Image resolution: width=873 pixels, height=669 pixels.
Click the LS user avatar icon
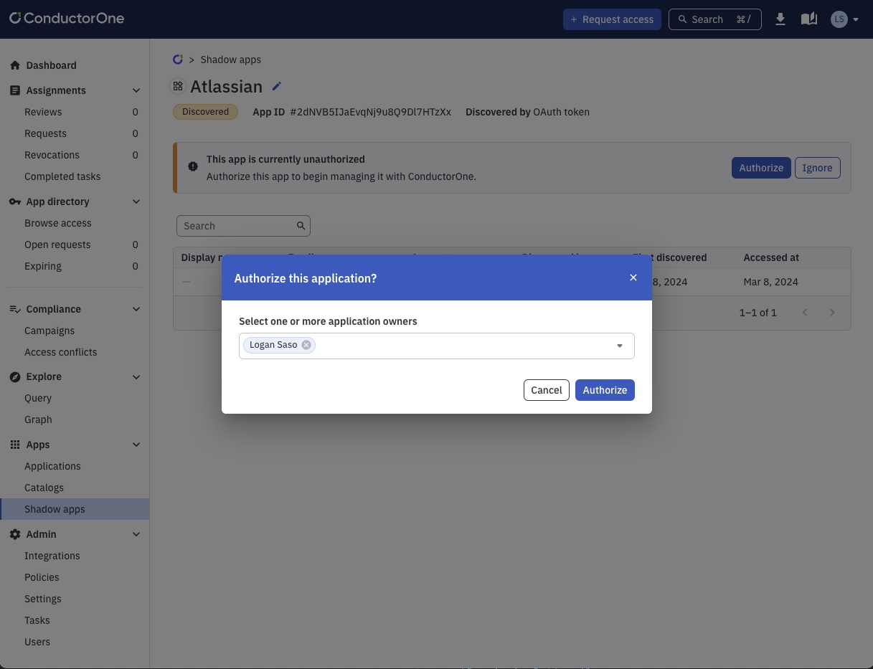coord(839,19)
